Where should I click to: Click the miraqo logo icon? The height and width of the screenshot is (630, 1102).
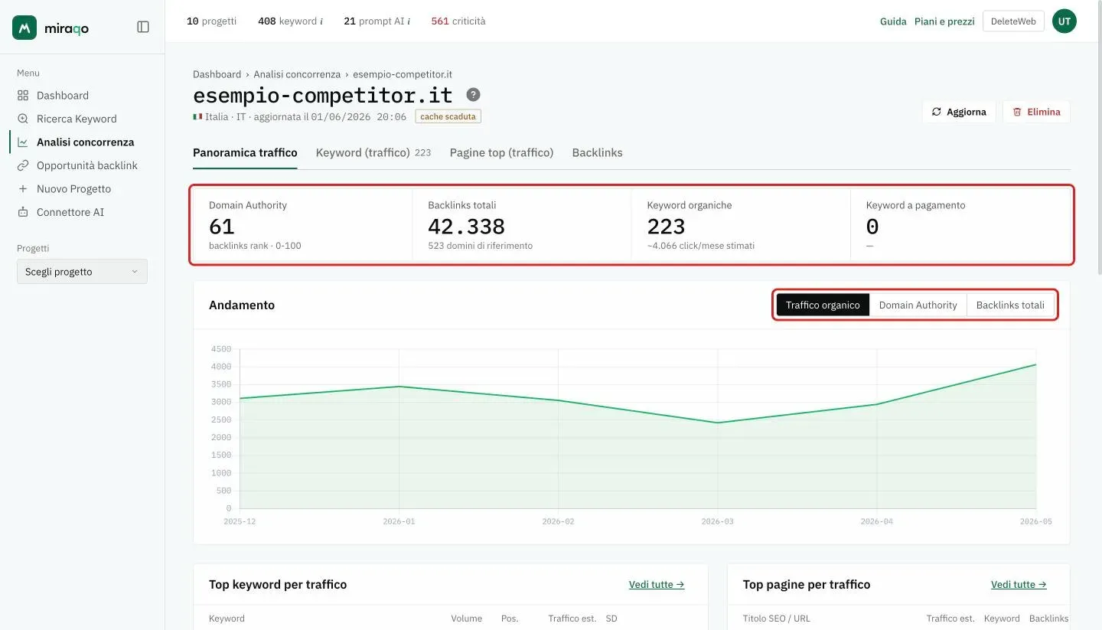[x=24, y=28]
